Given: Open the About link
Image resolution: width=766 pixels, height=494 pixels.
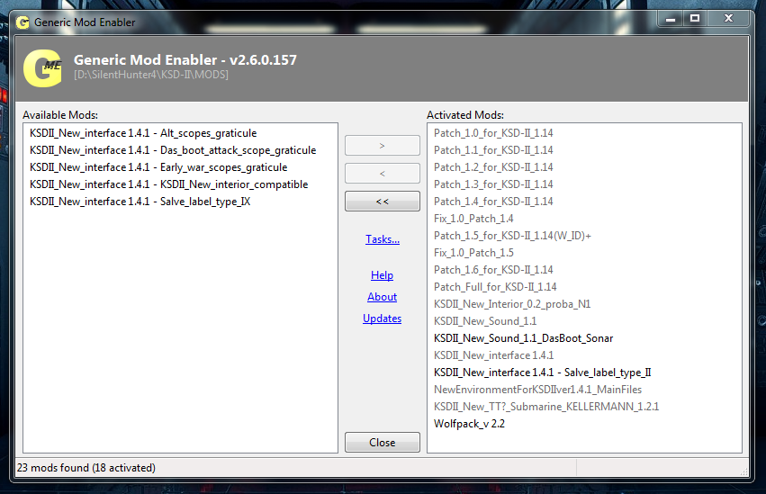Looking at the screenshot, I should 382,297.
